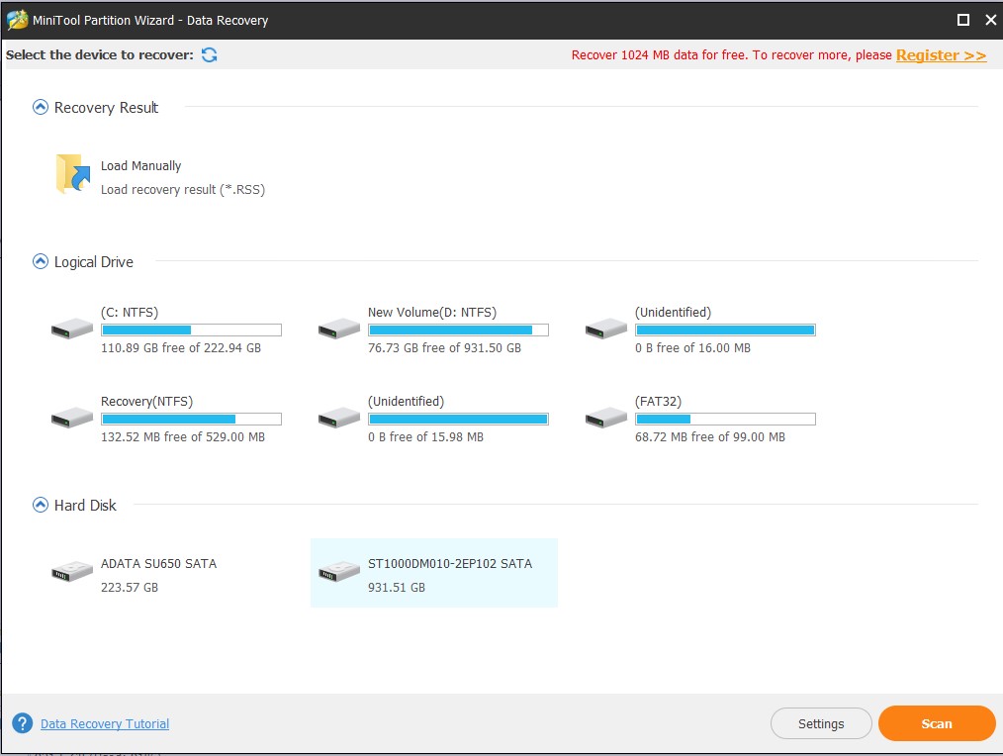Click the refresh device list icon
Screen dimensions: 1003x756
209,55
